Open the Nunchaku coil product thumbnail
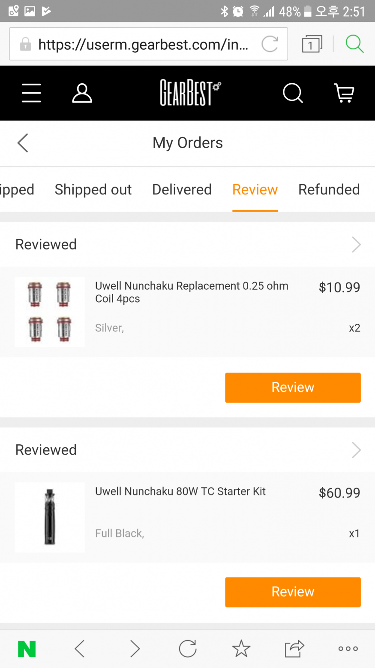The width and height of the screenshot is (375, 668). pos(50,312)
